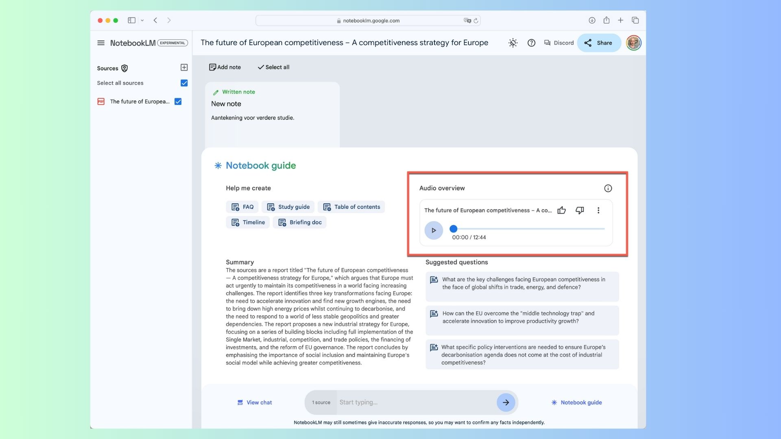The height and width of the screenshot is (439, 781).
Task: Click the Briefing doc creation button
Action: [x=299, y=222]
